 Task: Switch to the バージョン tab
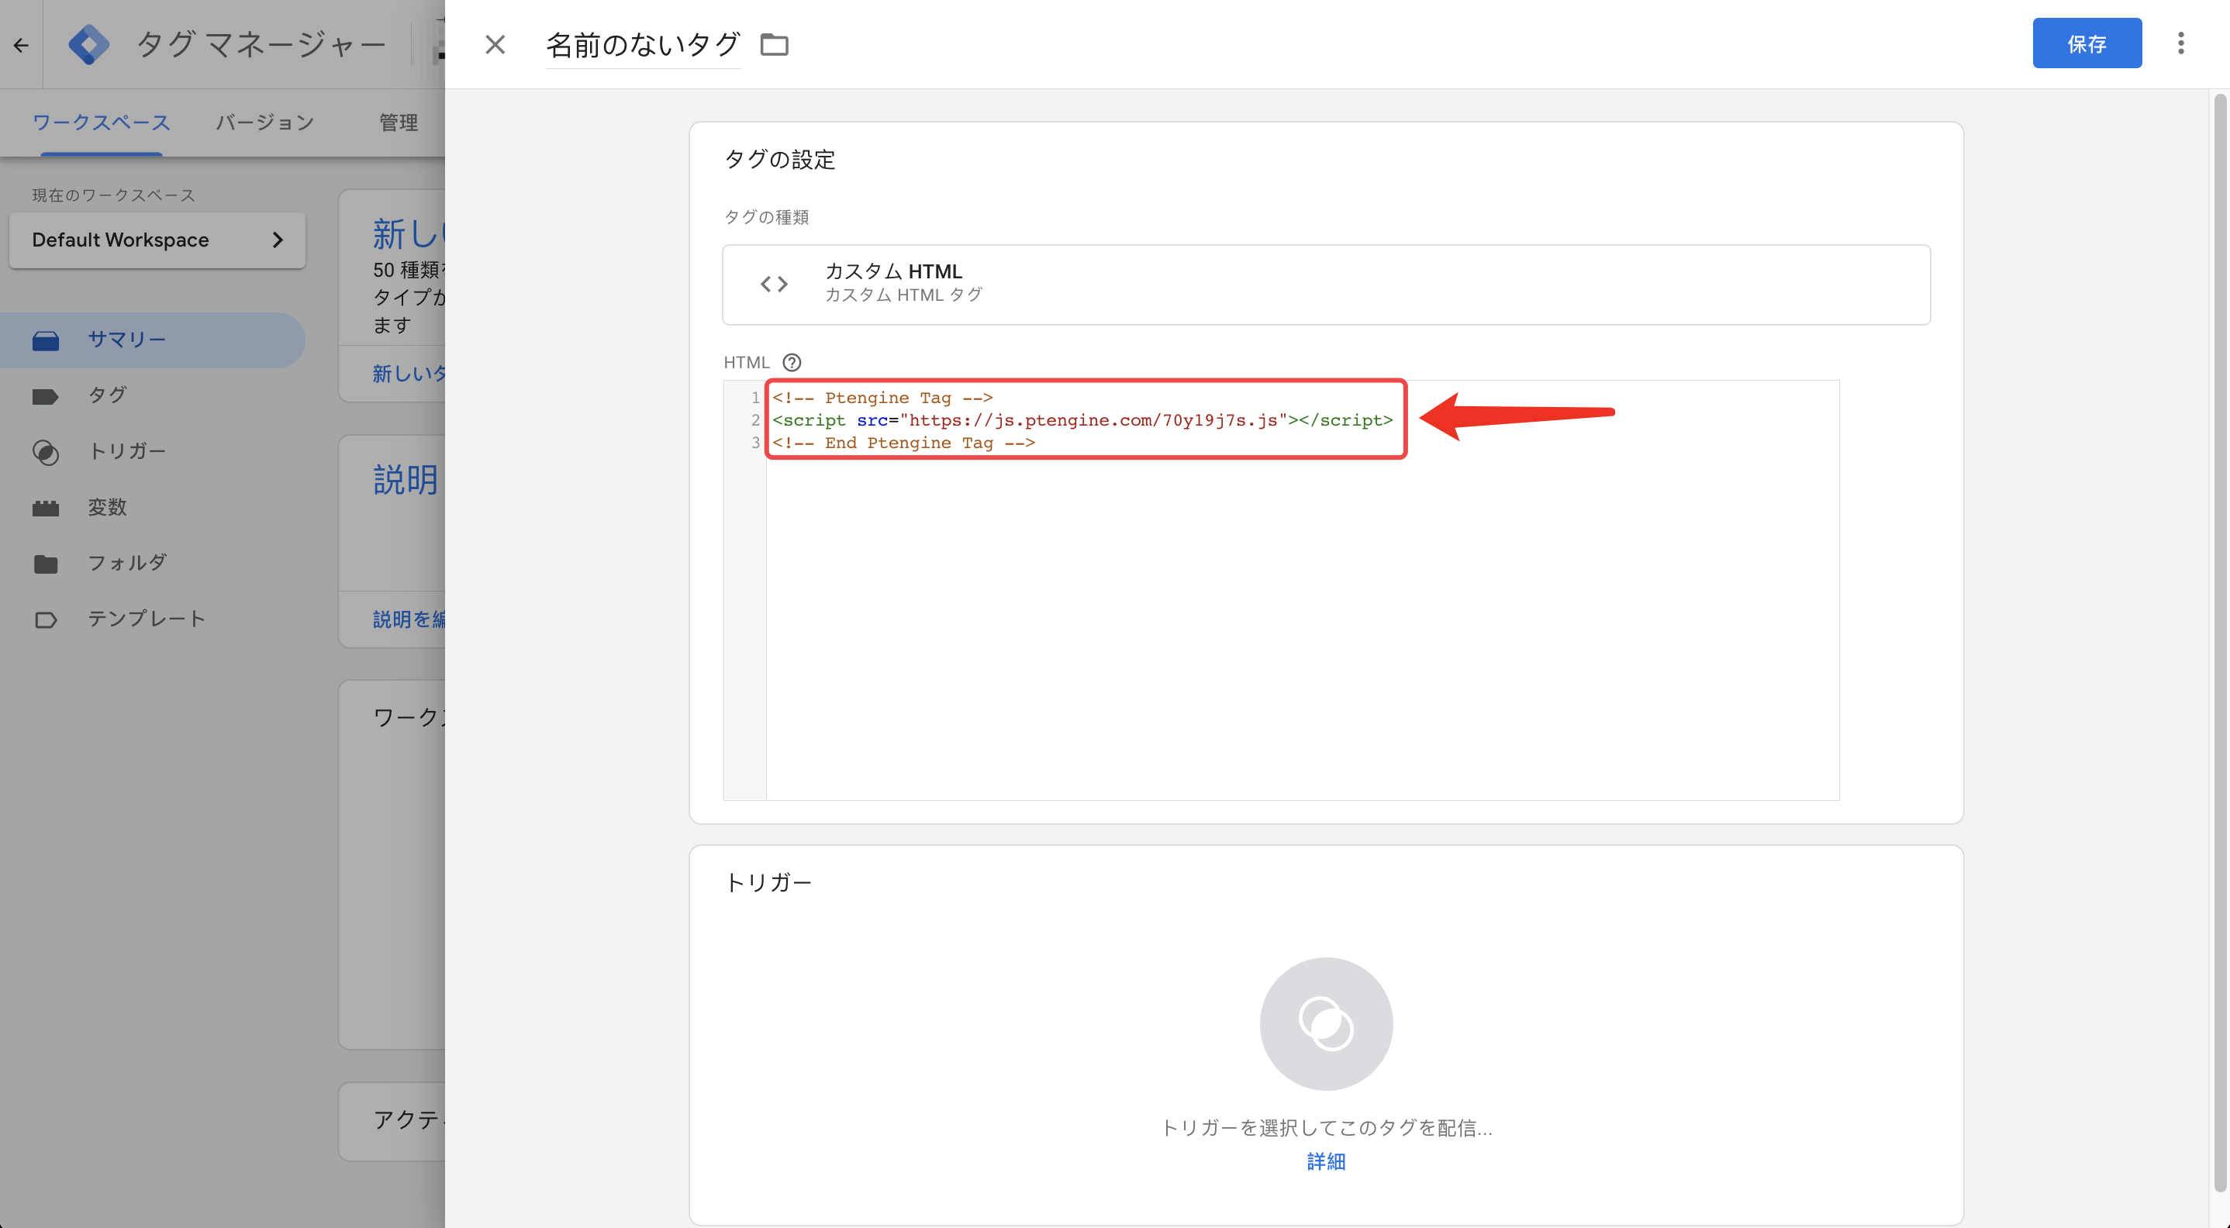(265, 122)
